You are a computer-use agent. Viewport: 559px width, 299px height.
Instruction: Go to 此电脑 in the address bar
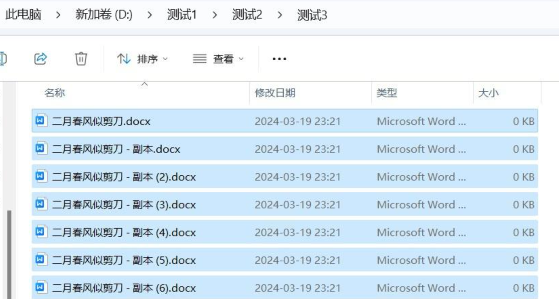tap(23, 15)
